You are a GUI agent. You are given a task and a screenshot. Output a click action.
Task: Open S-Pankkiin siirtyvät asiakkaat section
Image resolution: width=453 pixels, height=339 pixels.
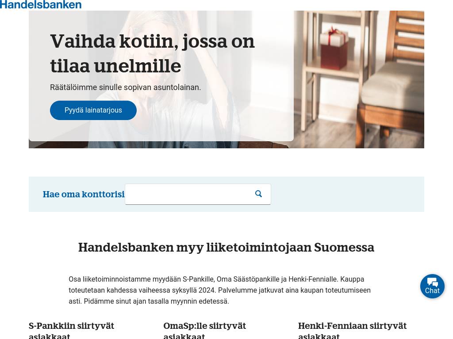pos(71,331)
